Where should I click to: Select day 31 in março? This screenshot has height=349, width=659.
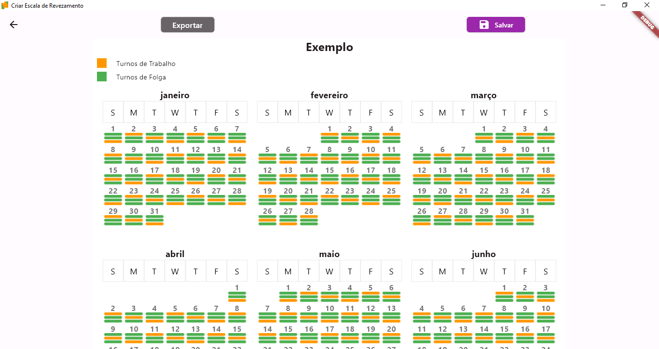[x=525, y=211]
